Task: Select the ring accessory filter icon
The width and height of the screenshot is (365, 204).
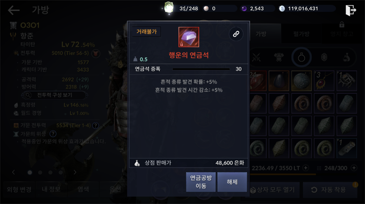Action: pyautogui.click(x=302, y=57)
